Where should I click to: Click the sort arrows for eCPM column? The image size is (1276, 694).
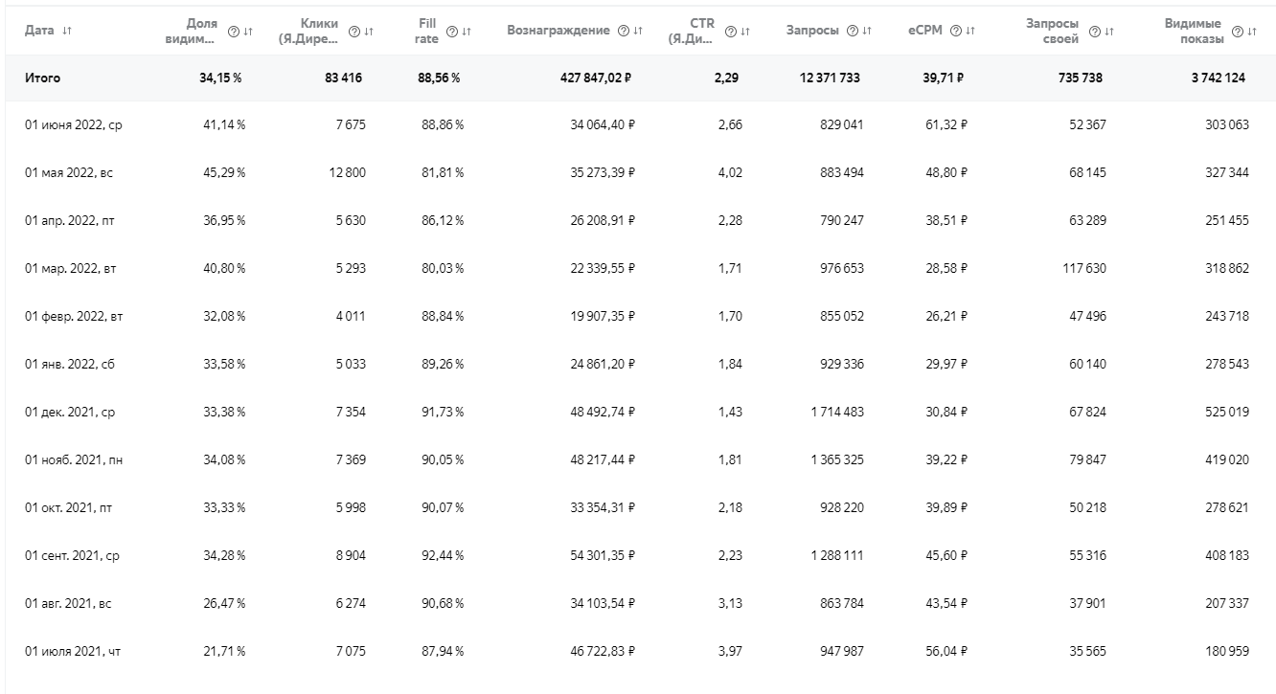(x=970, y=31)
